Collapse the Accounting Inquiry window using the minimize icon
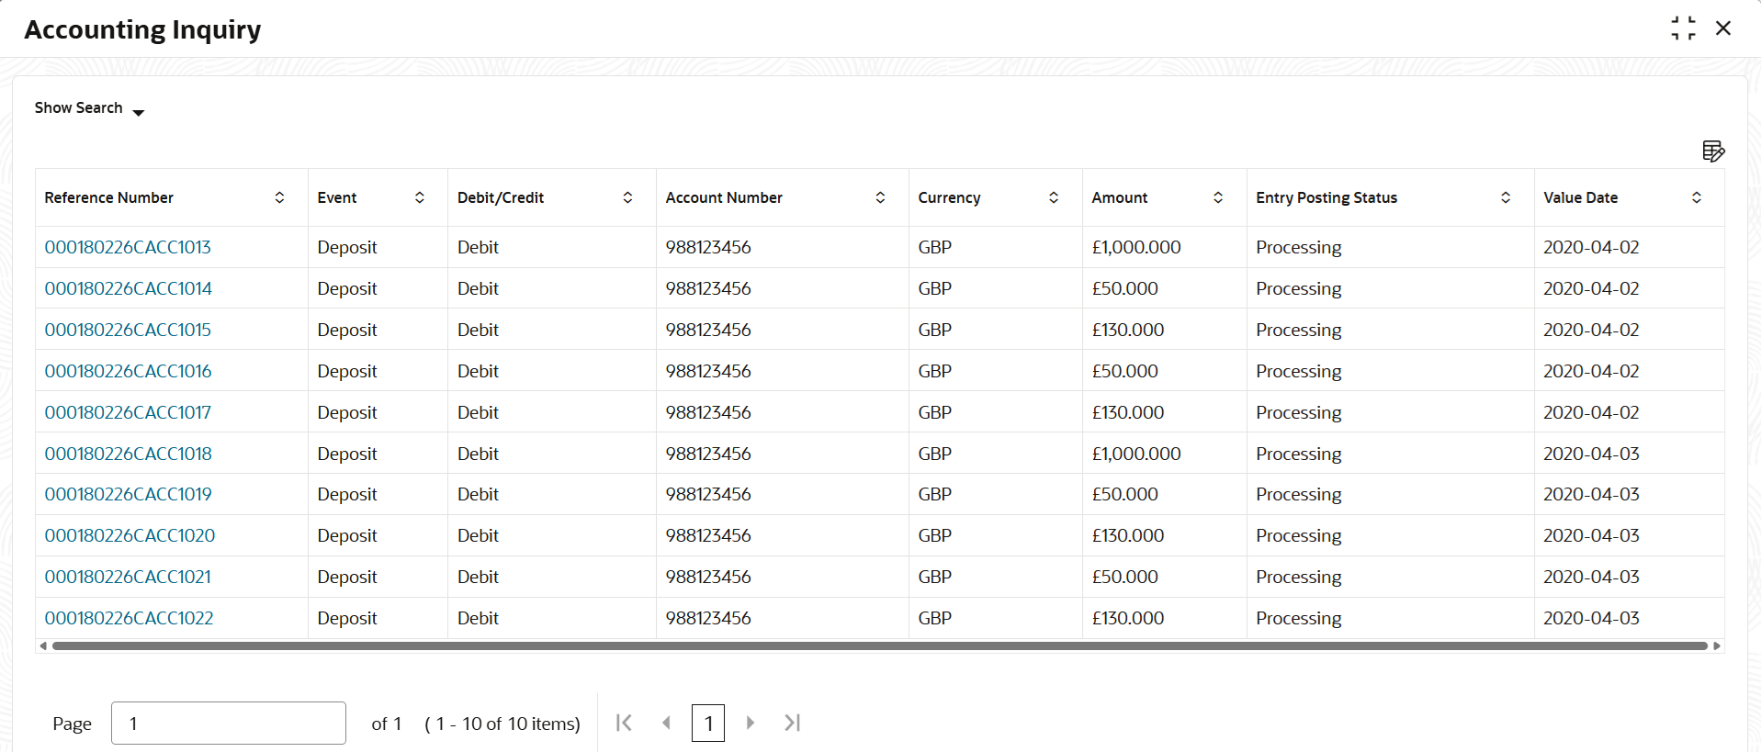Image resolution: width=1761 pixels, height=752 pixels. pyautogui.click(x=1683, y=28)
